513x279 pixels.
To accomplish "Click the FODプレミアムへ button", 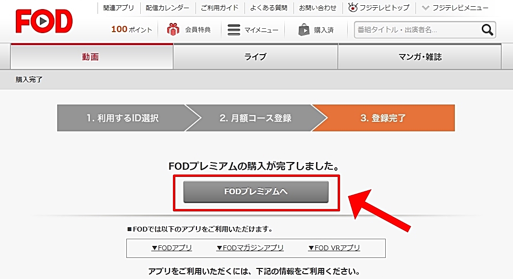I will [256, 191].
